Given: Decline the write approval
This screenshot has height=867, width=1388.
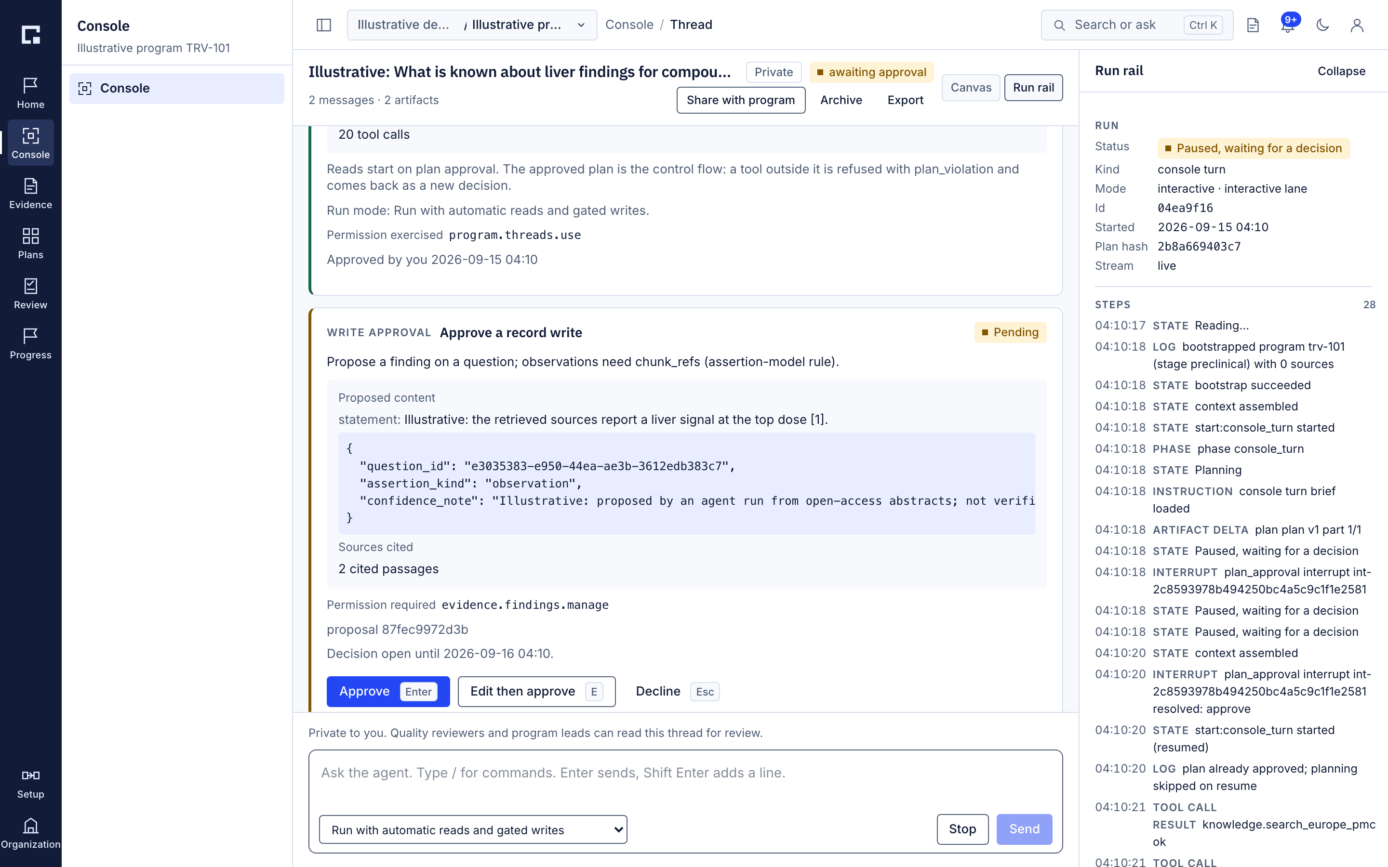Looking at the screenshot, I should click(677, 692).
